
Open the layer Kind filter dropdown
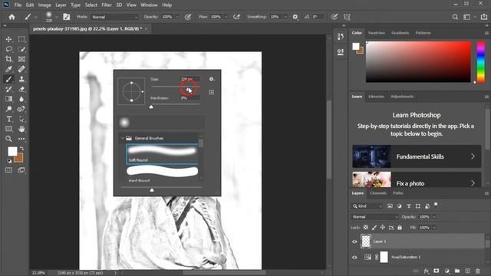click(367, 206)
